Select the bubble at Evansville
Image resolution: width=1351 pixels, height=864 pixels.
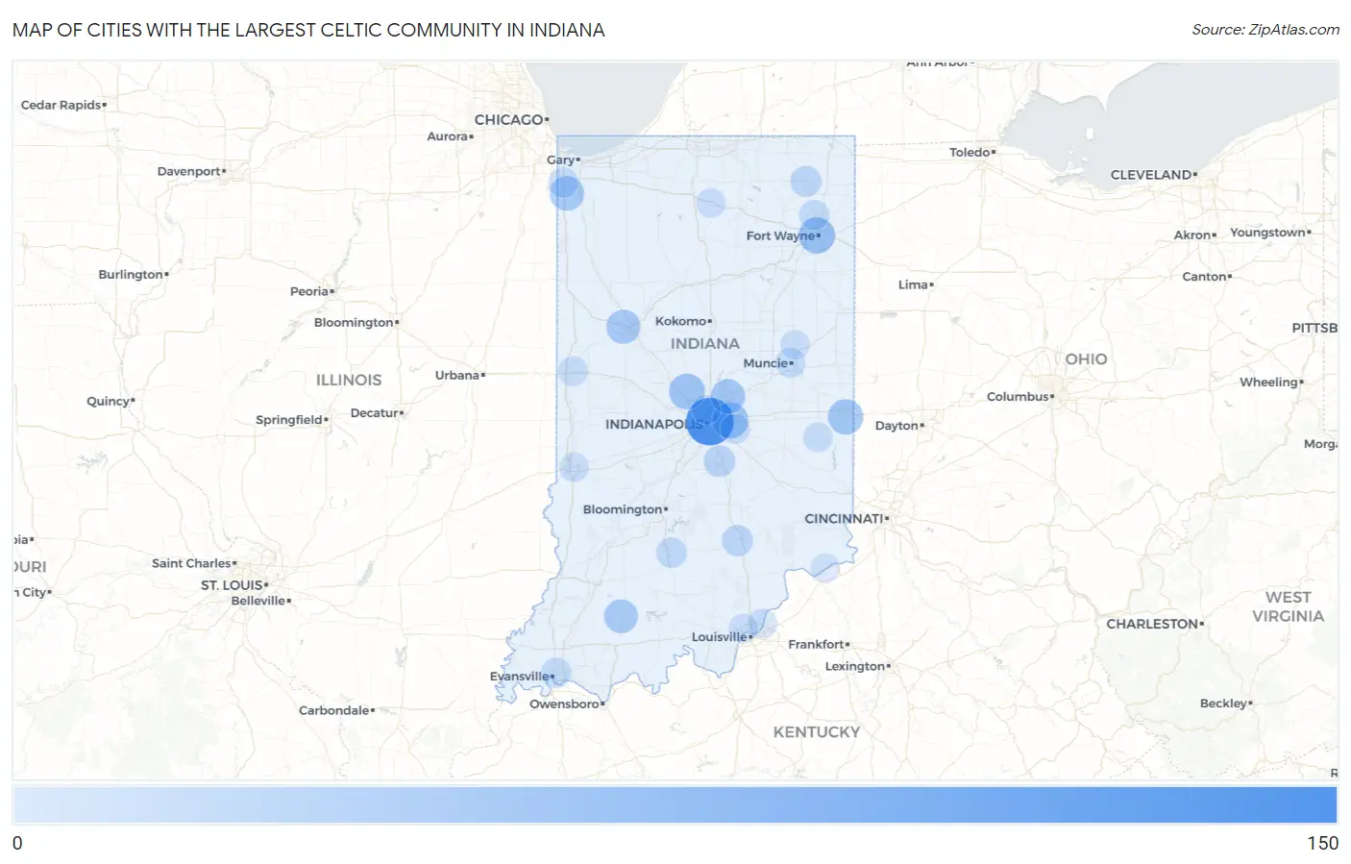pos(555,674)
